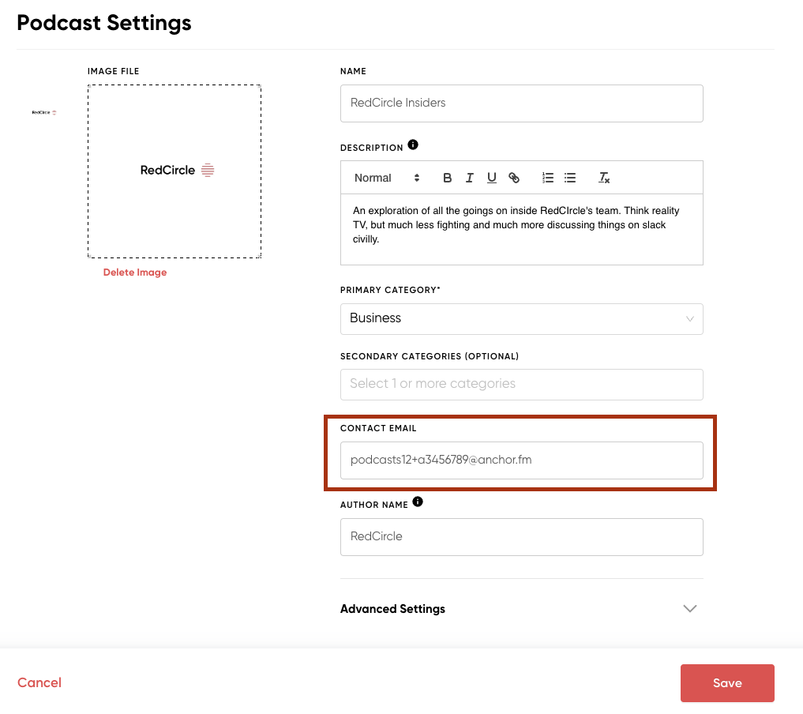Click the Save button

pos(727,682)
